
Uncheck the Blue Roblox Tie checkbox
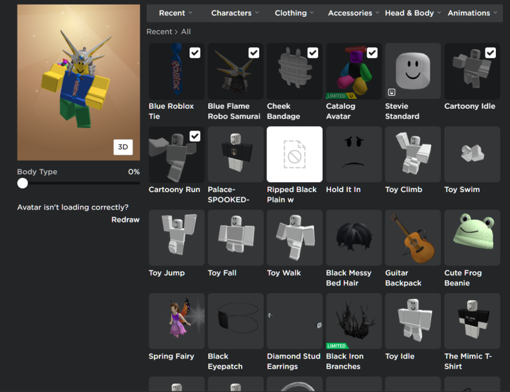195,53
